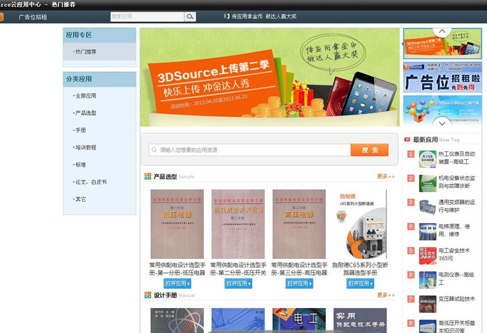Viewport: 487px width, 333px height.
Task: Click 电梯原理、使用、维修 title link
Action: pos(454,230)
